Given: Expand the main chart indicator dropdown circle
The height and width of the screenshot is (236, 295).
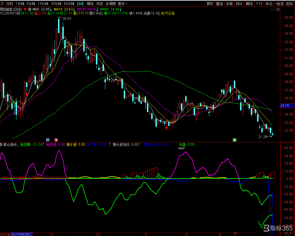Looking at the screenshot, I should [30, 9].
